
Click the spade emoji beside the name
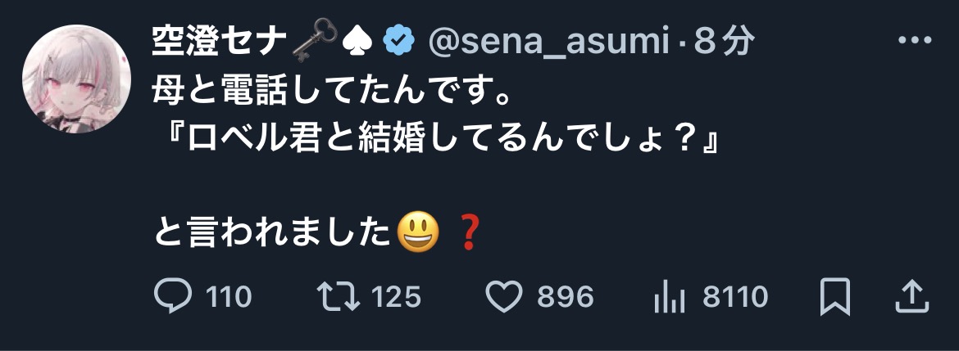click(x=360, y=42)
